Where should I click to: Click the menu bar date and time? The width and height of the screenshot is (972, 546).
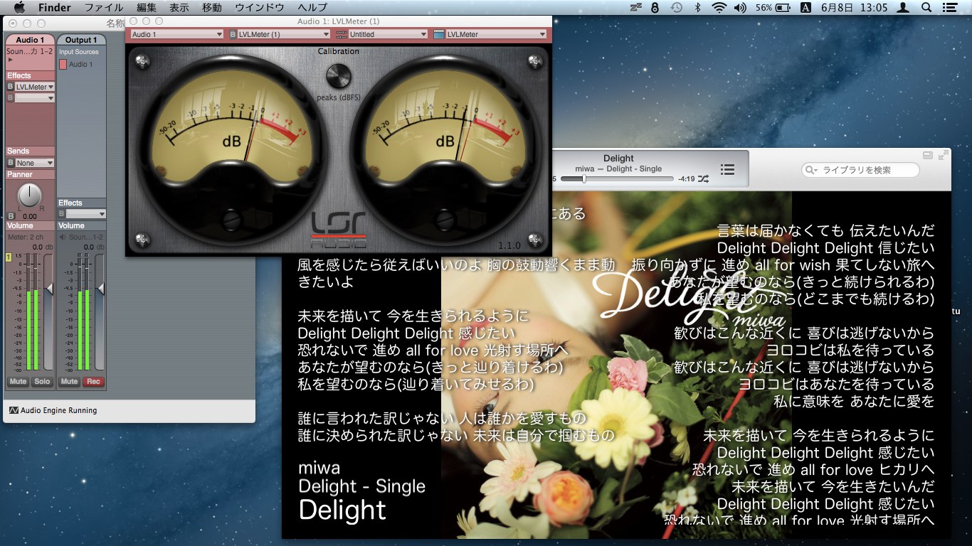tap(854, 8)
